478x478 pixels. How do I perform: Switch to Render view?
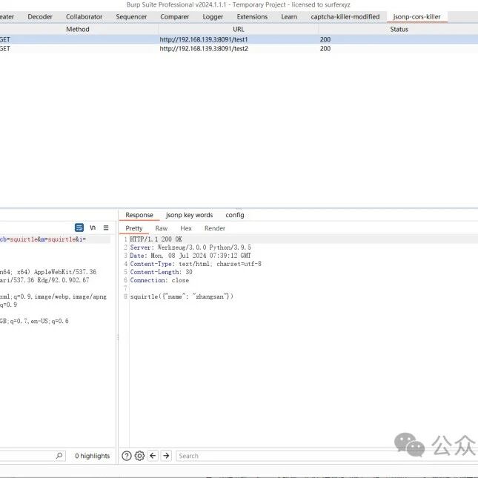[x=215, y=228]
